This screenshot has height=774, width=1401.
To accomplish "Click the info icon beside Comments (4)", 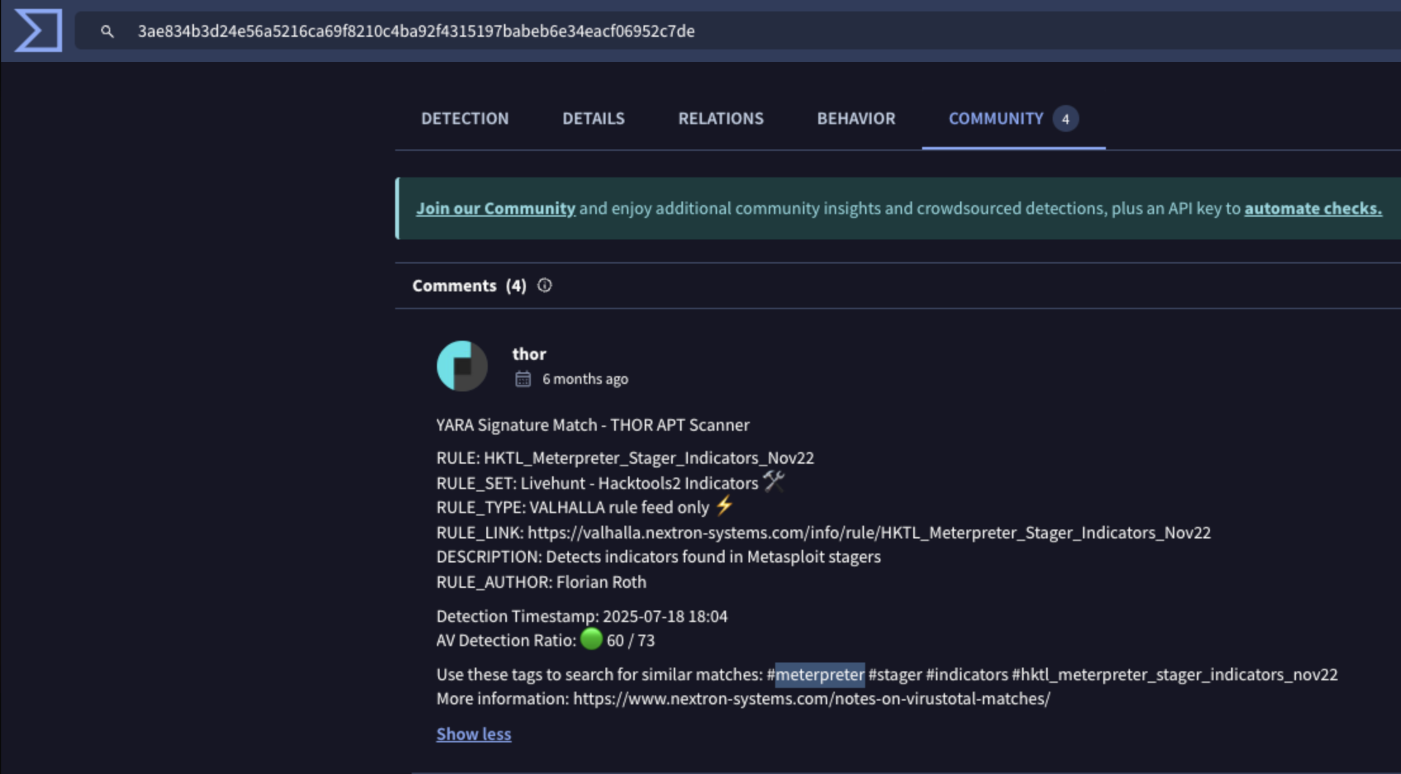I will [x=545, y=286].
